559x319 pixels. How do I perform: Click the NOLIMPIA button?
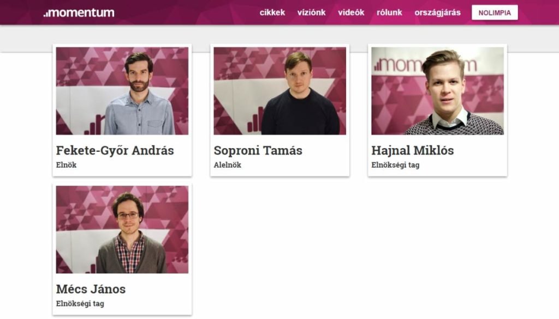pyautogui.click(x=495, y=13)
